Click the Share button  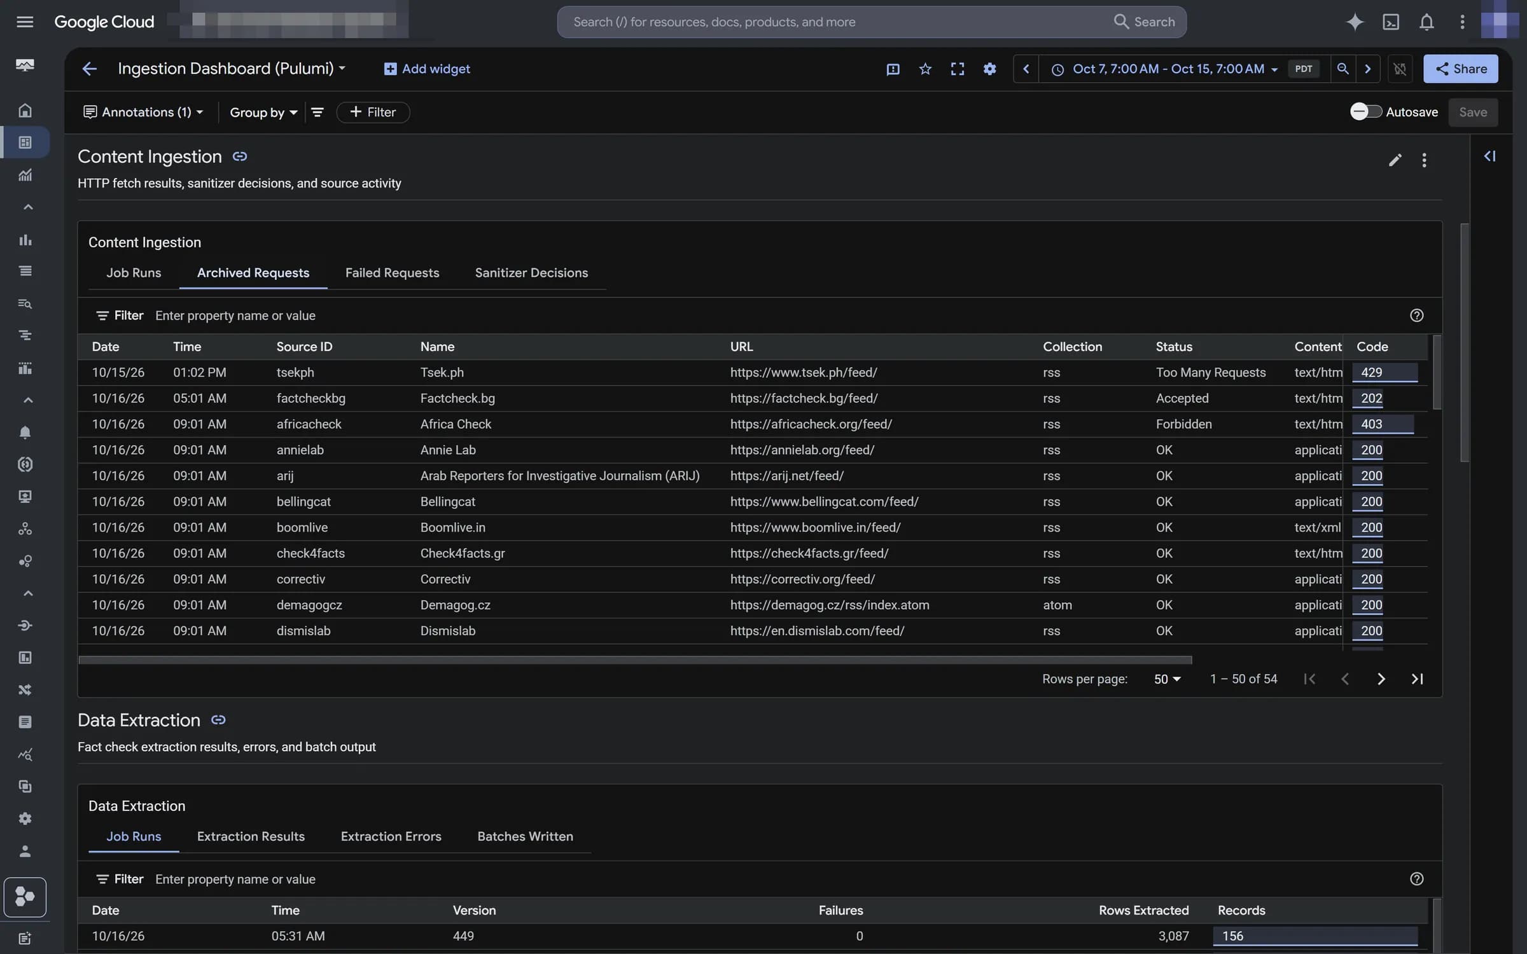pyautogui.click(x=1460, y=69)
